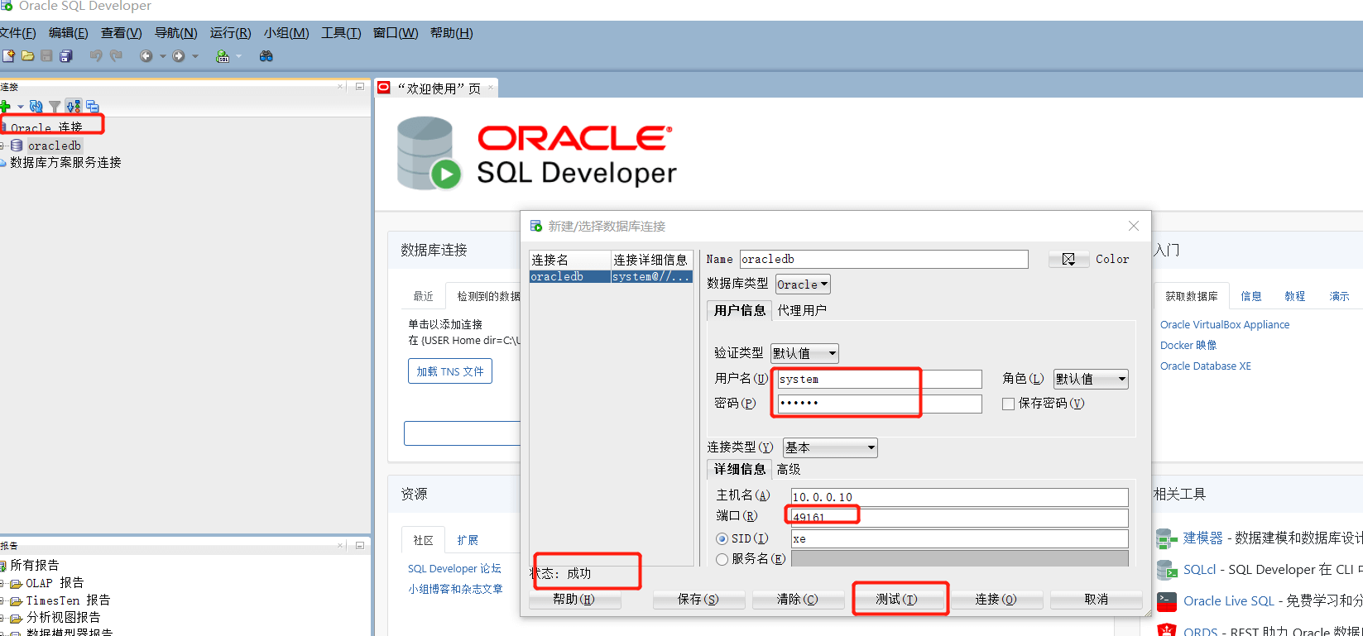Click the binoculars Find DB Object icon
The image size is (1363, 636).
pyautogui.click(x=266, y=56)
